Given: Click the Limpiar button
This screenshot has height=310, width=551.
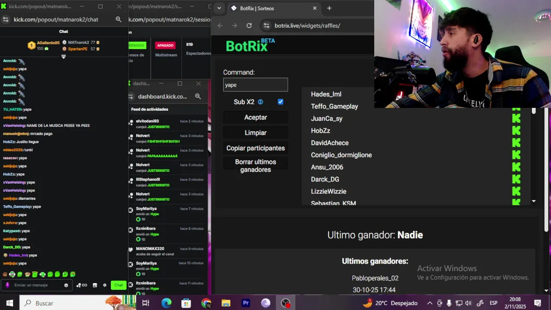Looking at the screenshot, I should click(256, 133).
